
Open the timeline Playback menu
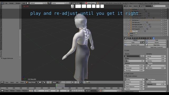(25, 91)
